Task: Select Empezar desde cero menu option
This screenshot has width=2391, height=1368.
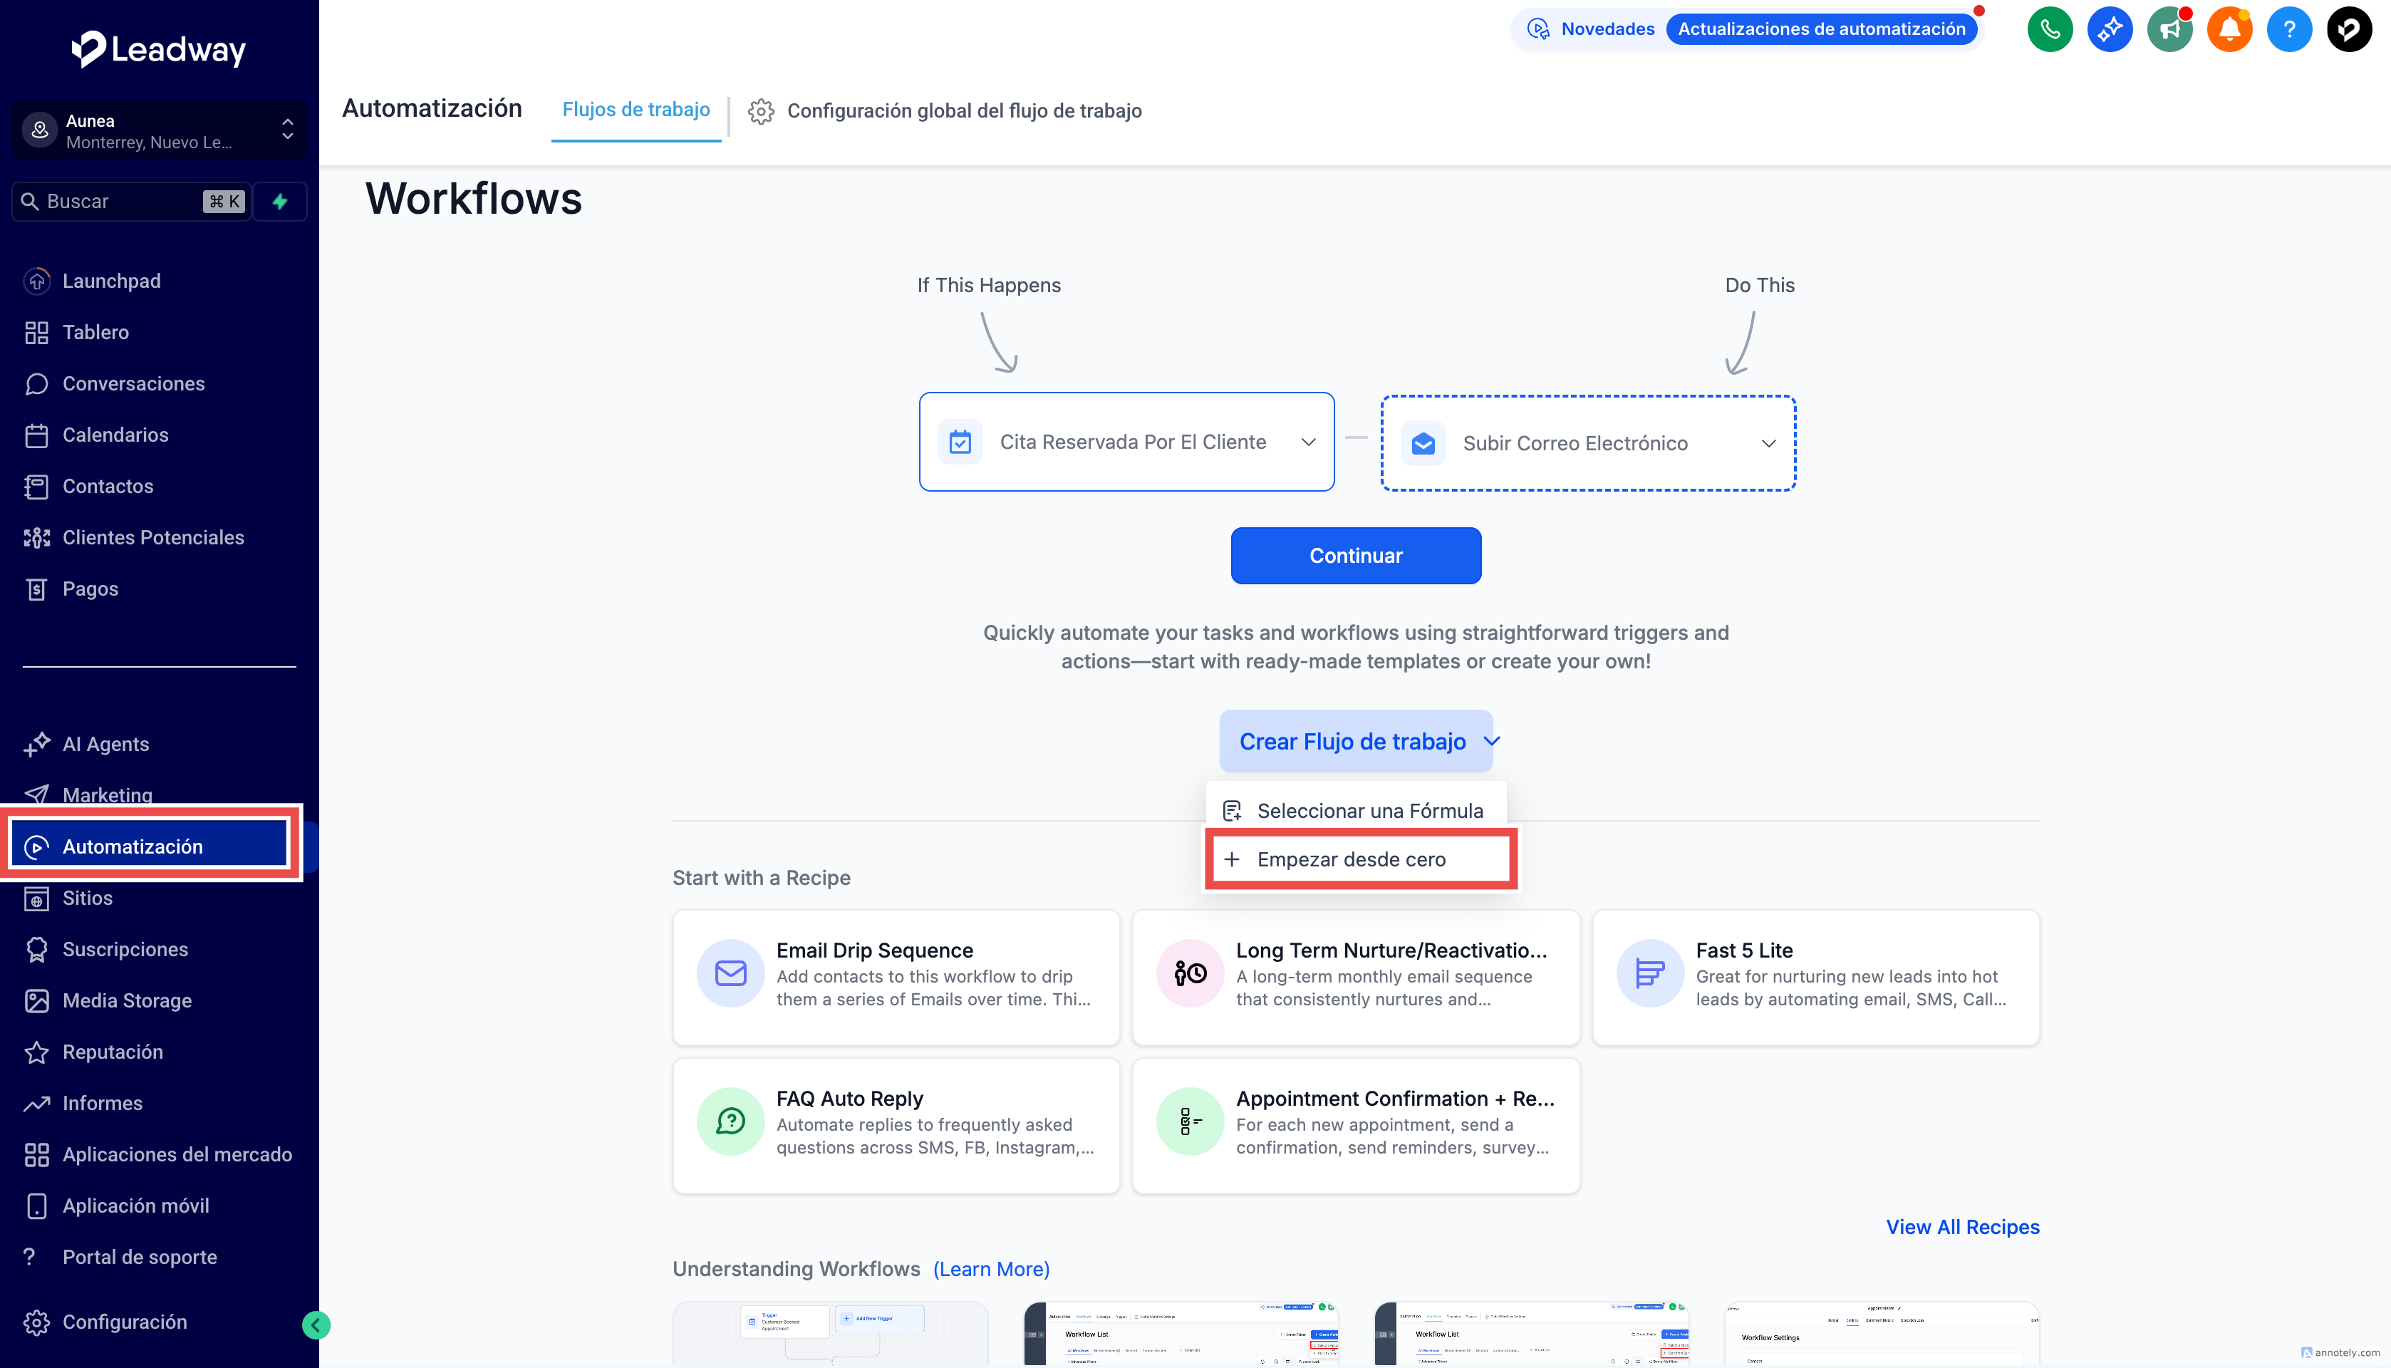Action: 1351,859
